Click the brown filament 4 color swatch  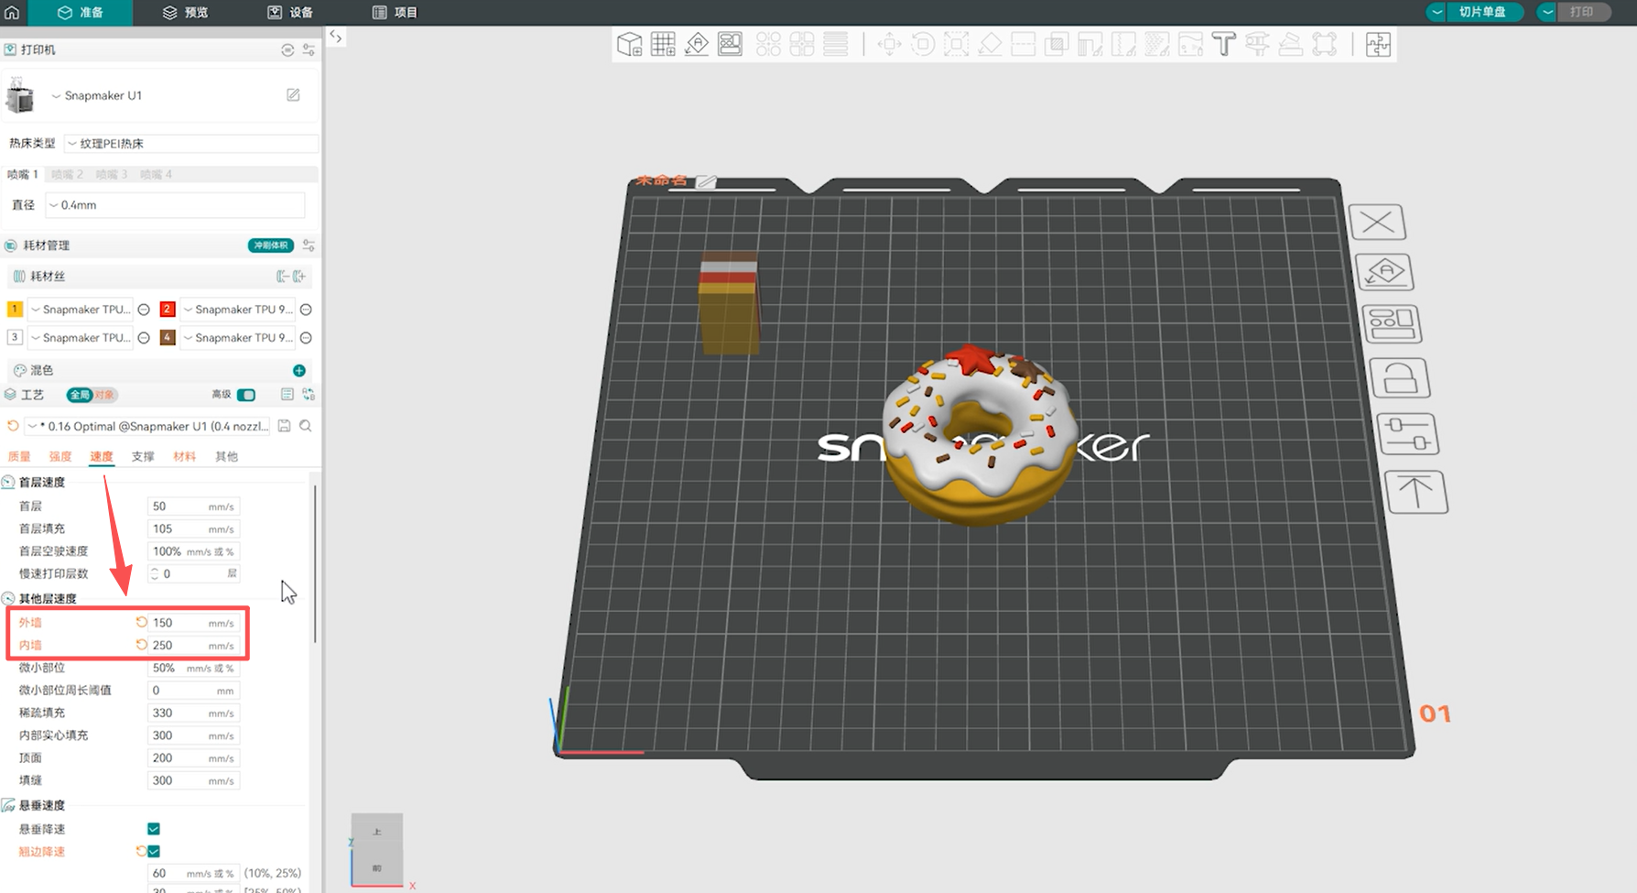point(168,338)
